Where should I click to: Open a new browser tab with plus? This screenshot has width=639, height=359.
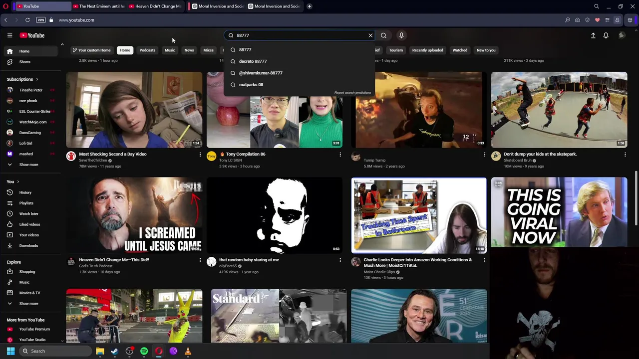coord(310,6)
